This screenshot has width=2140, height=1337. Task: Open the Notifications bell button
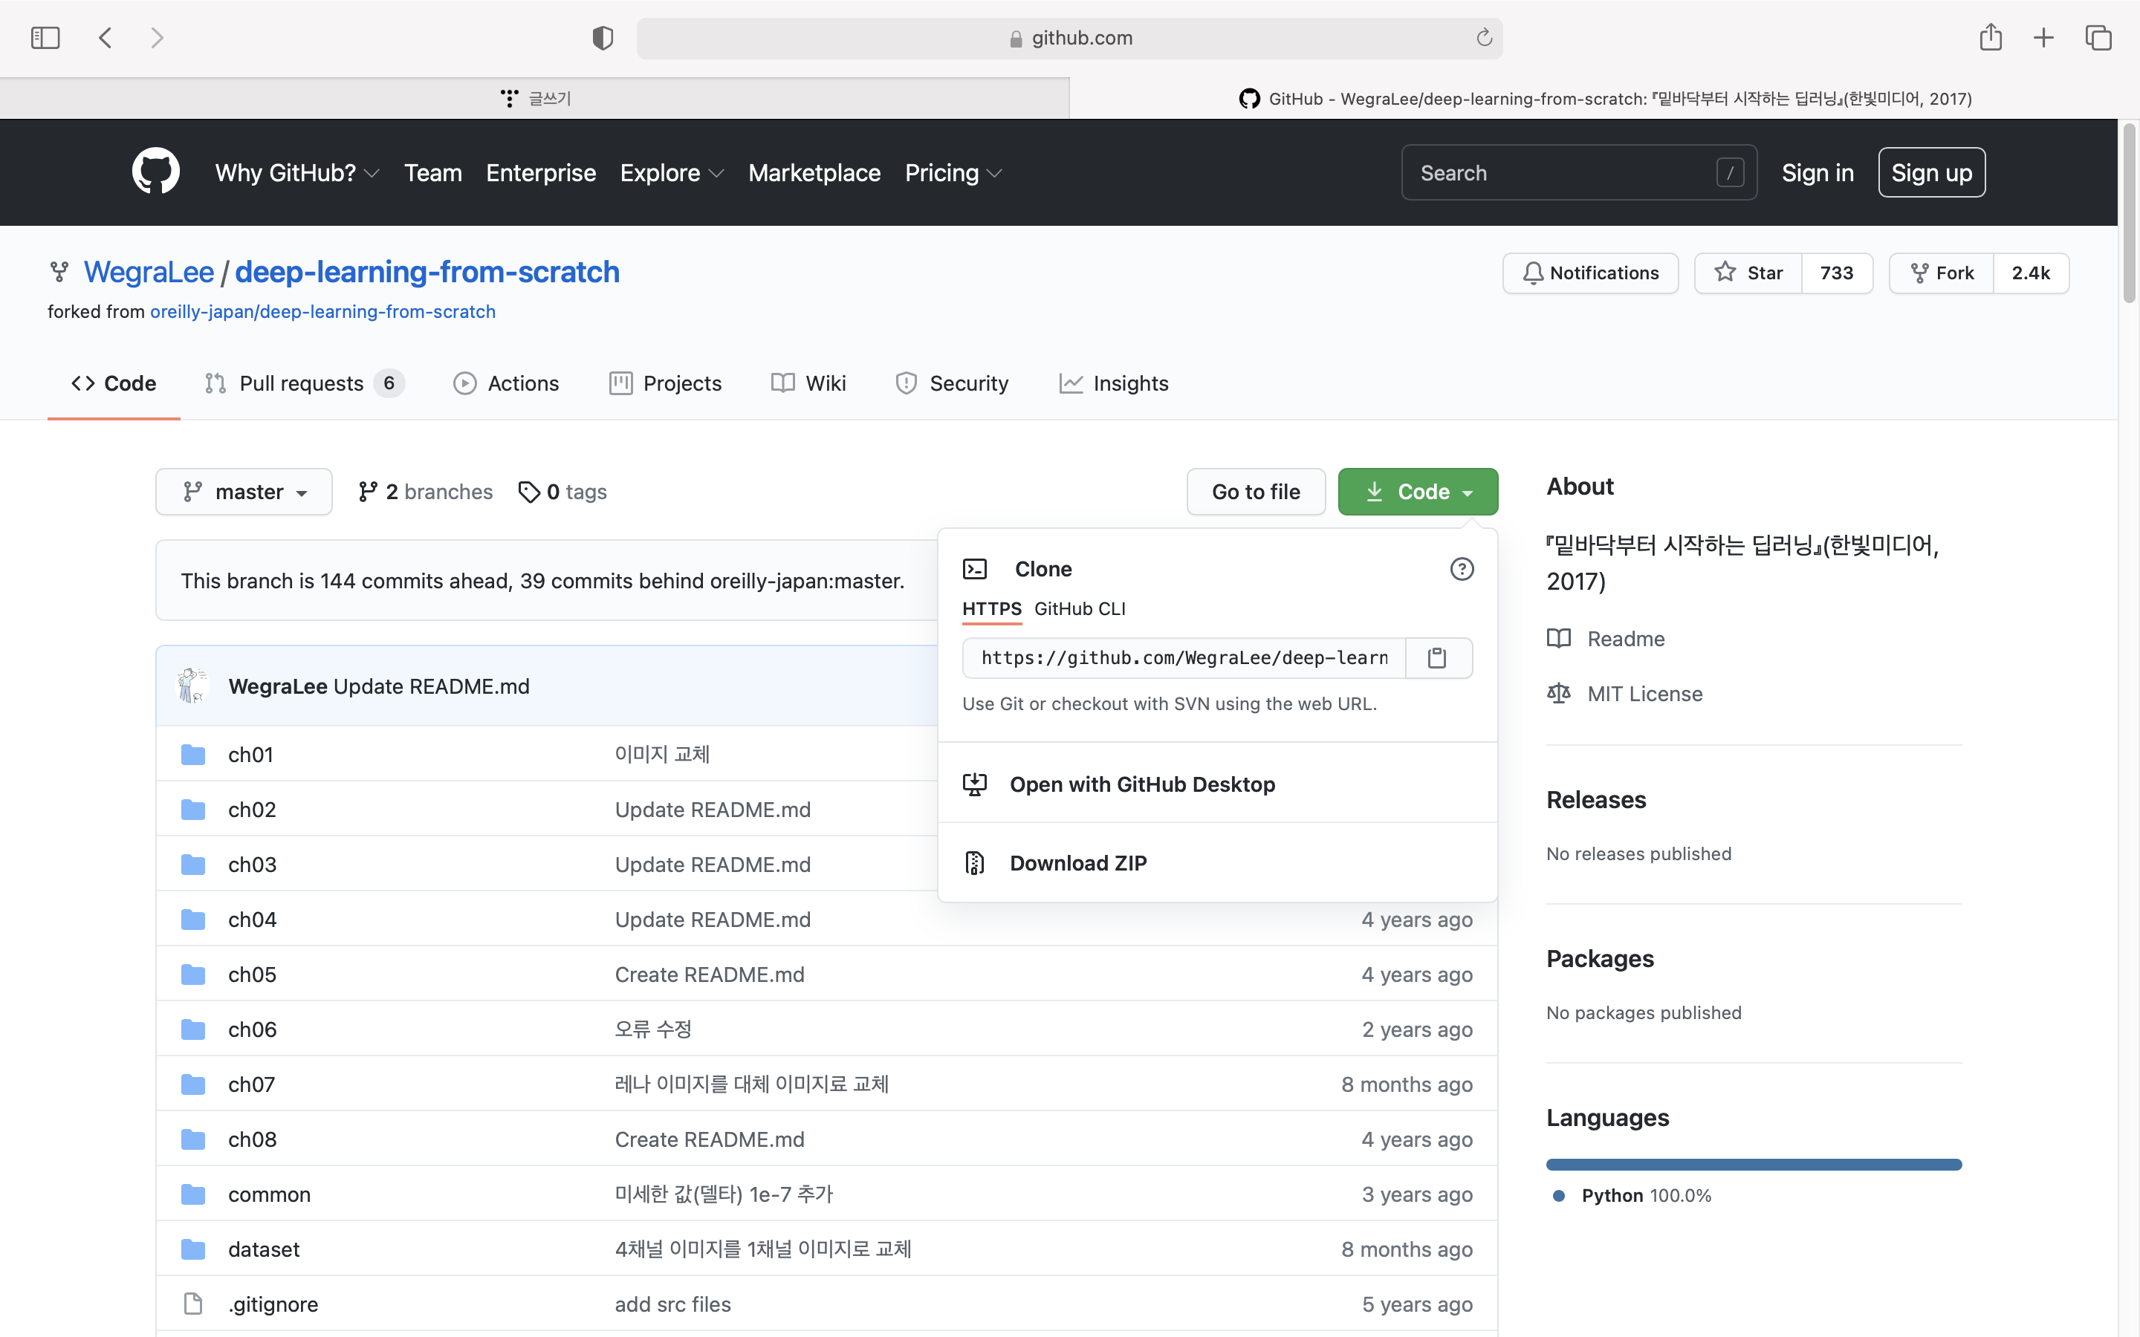point(1590,273)
